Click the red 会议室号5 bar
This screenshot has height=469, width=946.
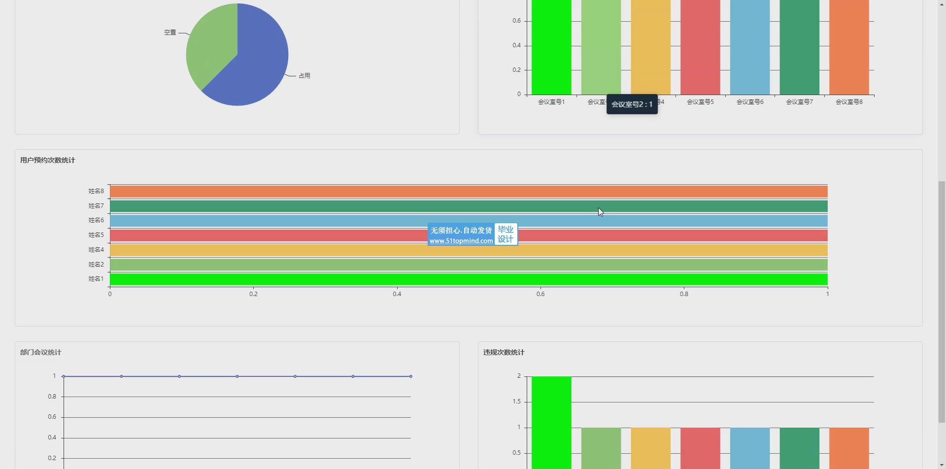coord(700,49)
